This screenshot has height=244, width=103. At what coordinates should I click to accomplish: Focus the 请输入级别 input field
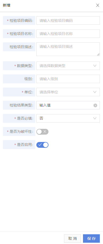click(x=68, y=79)
